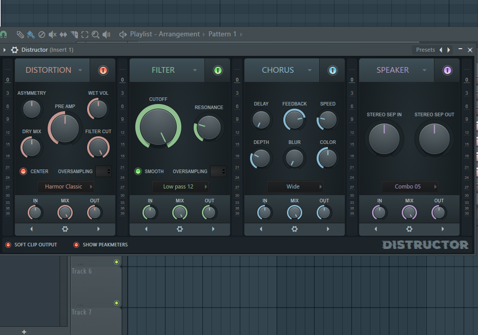Select the Draw pencil tool in playlist toolbar

(20, 34)
